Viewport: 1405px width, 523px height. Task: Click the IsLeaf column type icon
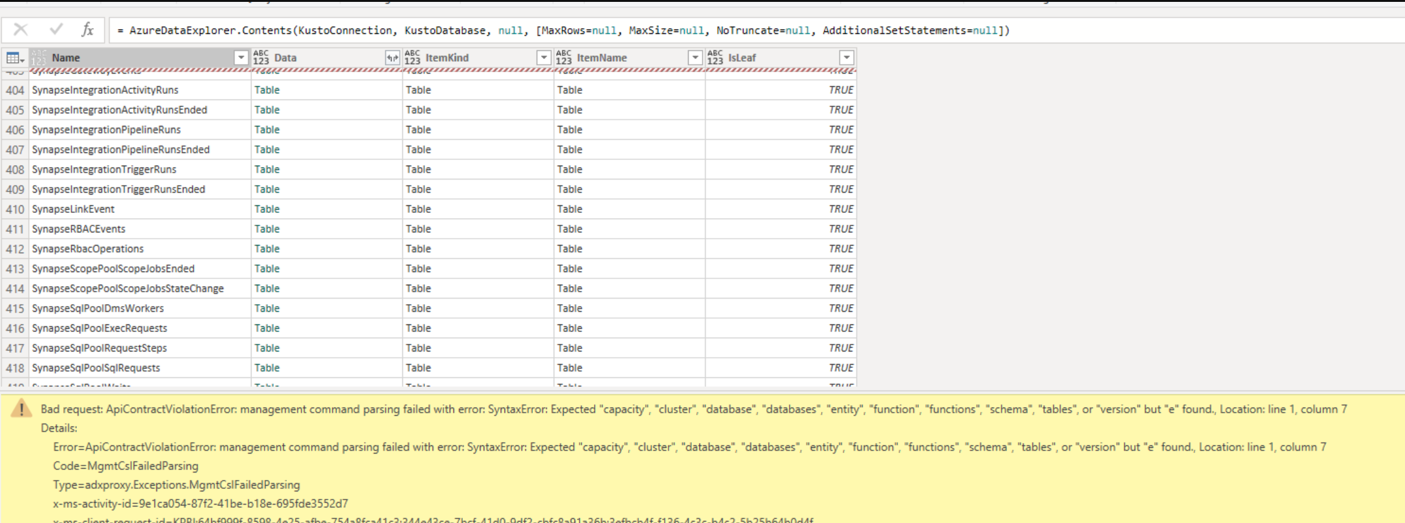[x=715, y=58]
